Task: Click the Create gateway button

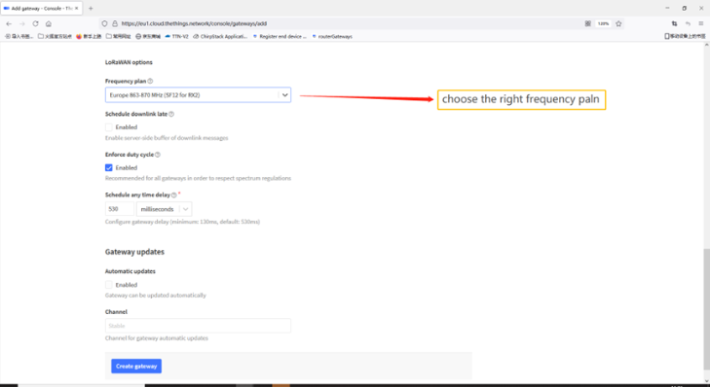Action: (136, 367)
